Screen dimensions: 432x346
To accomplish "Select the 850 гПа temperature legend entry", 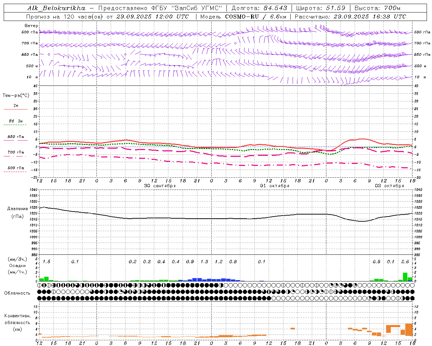I will click(16, 137).
